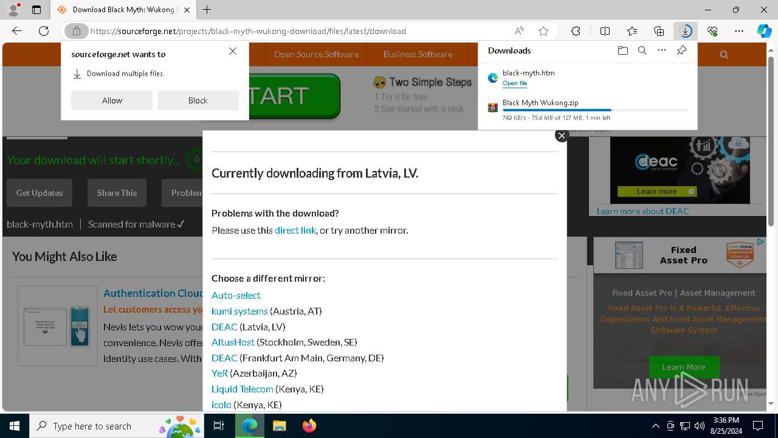The height and width of the screenshot is (438, 778).
Task: Click Learn More on Fixed Asset Pro ad
Action: click(x=684, y=367)
